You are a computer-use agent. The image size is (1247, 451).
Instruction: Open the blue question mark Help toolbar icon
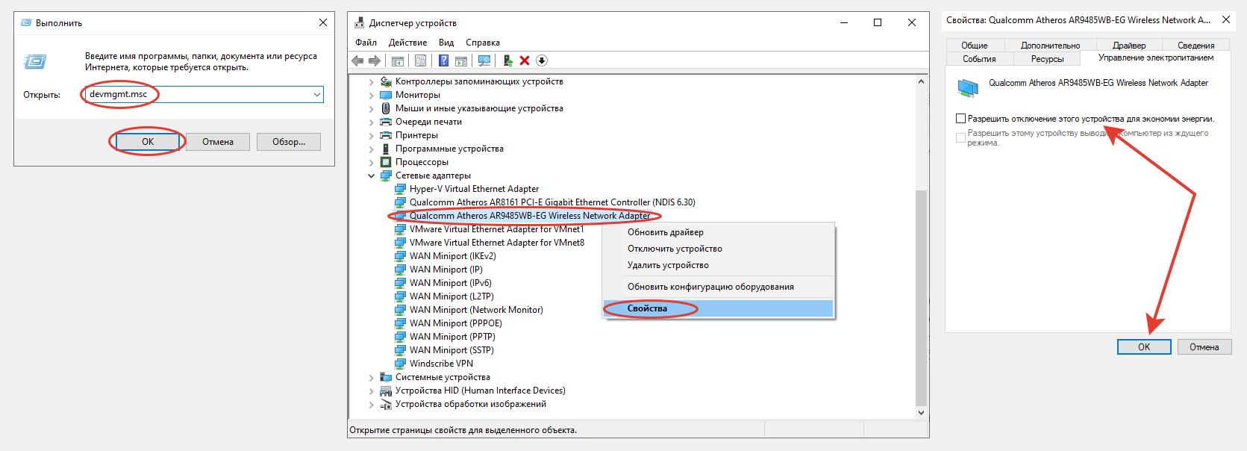pyautogui.click(x=444, y=60)
